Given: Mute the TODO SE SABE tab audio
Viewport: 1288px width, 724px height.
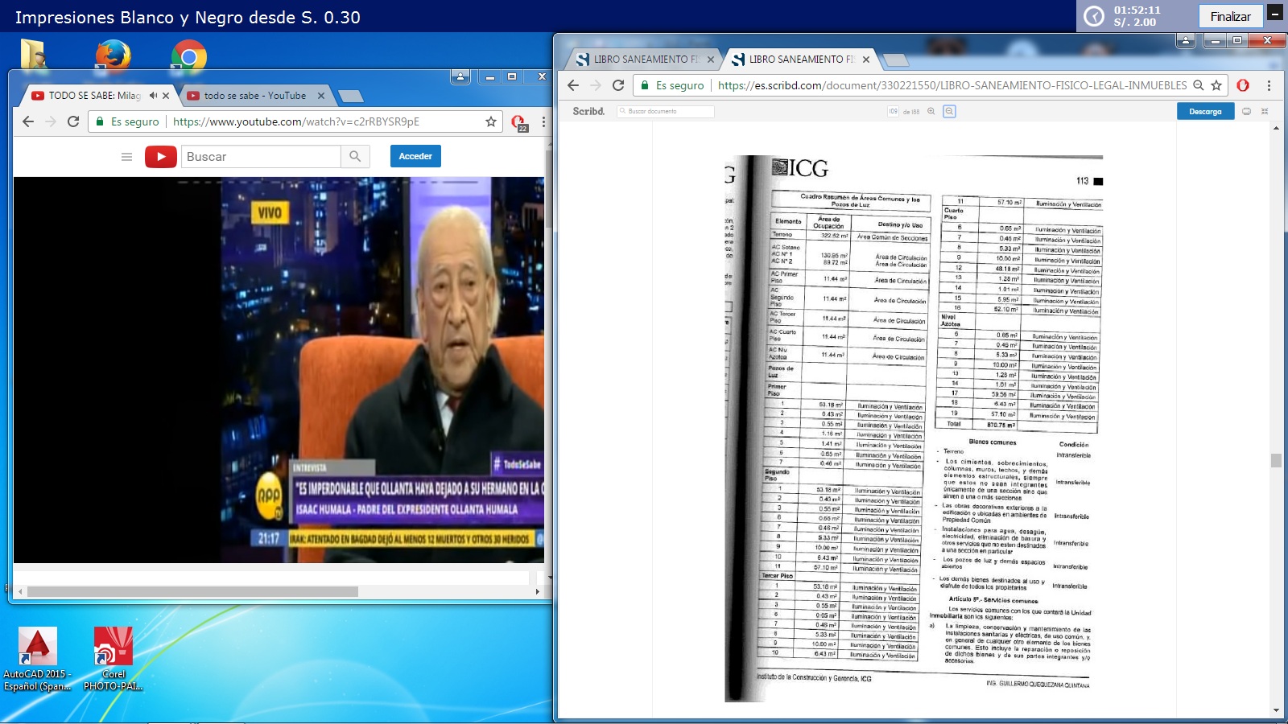Looking at the screenshot, I should [x=153, y=96].
